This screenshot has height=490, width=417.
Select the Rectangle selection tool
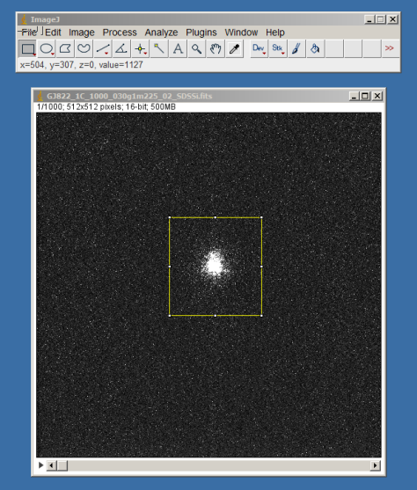(27, 48)
